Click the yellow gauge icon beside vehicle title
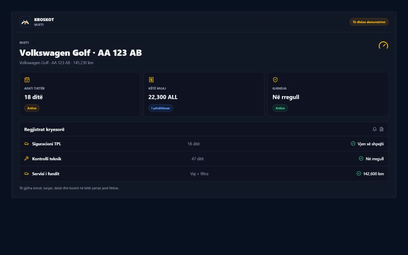This screenshot has width=408, height=255. coord(383,45)
